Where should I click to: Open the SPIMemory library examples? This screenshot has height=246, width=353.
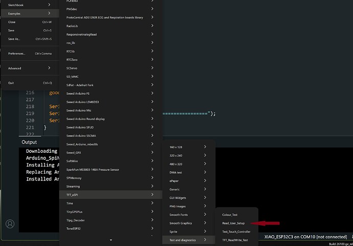coord(111,178)
